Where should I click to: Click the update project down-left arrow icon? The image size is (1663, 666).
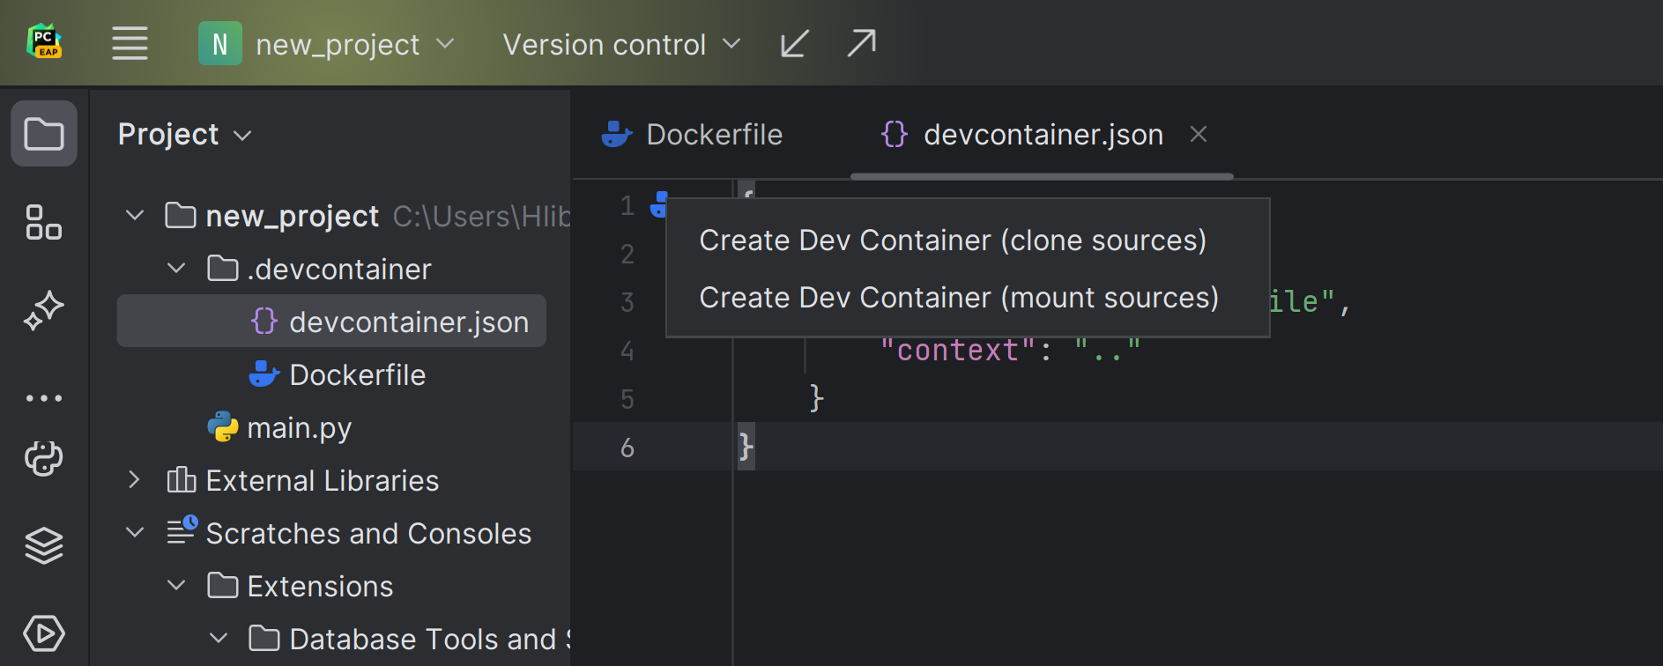pos(794,43)
